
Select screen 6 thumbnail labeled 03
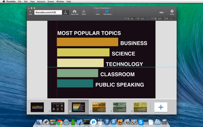140,107
